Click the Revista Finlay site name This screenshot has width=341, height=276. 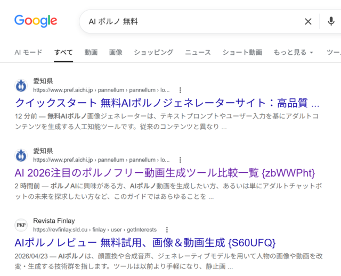pos(54,221)
